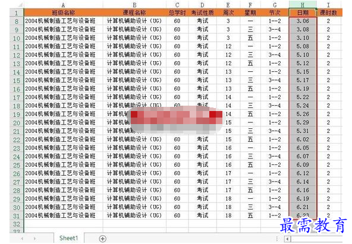352x244 pixels.
Task: Click the class name cell in row 30
Action: tap(63, 207)
